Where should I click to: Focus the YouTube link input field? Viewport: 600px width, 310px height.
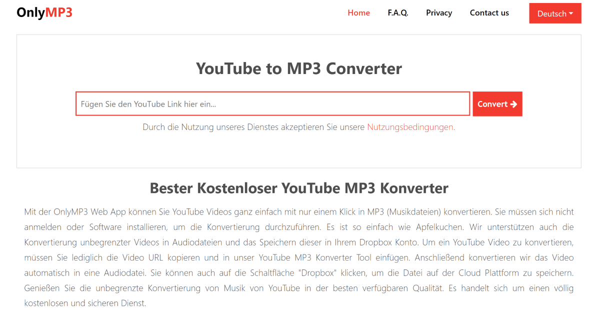pos(273,104)
